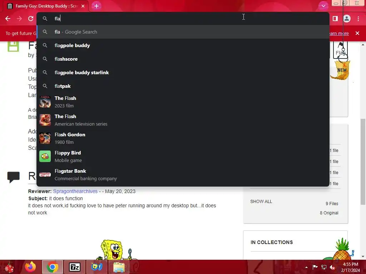This screenshot has width=366, height=274.
Task: Open a new tab with plus button
Action: tap(97, 6)
